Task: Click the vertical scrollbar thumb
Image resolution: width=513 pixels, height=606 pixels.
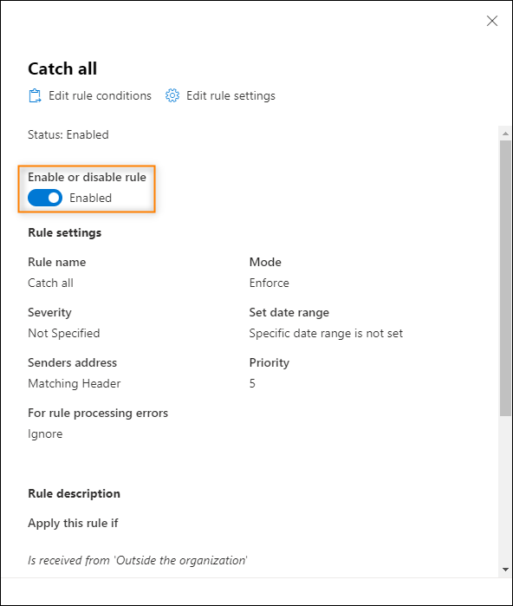Action: (x=505, y=278)
